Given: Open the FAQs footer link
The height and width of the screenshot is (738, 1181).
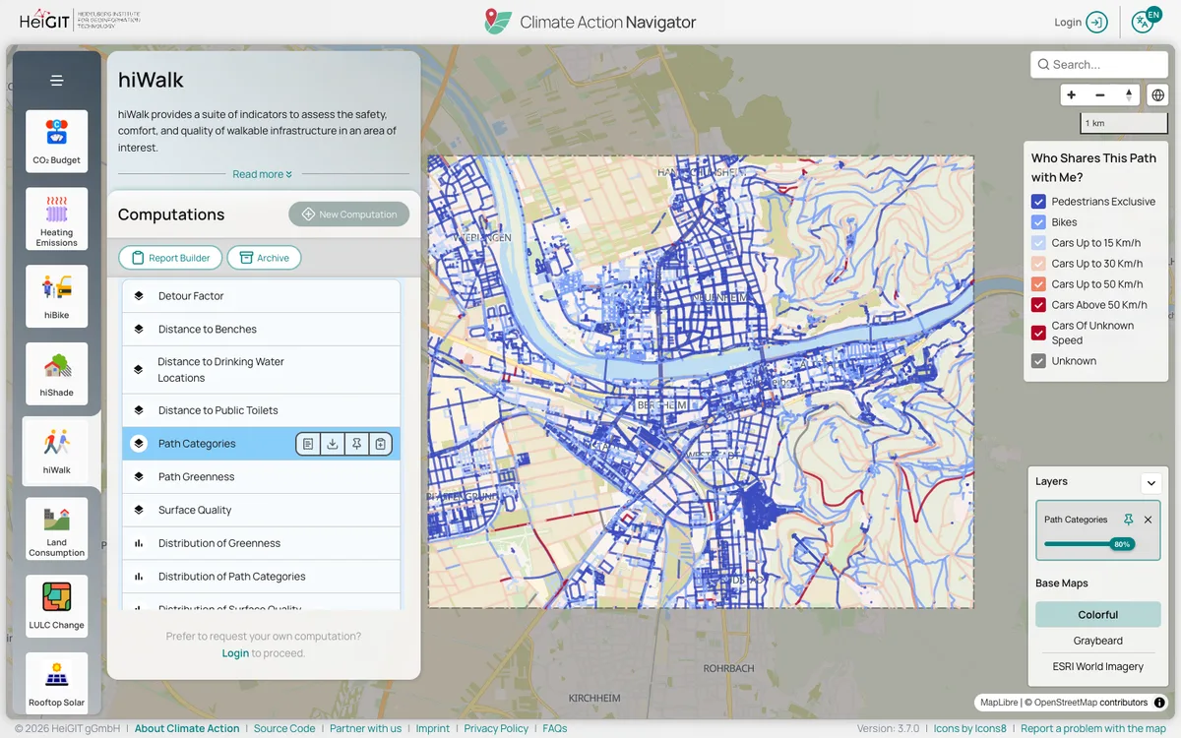Looking at the screenshot, I should [x=555, y=729].
